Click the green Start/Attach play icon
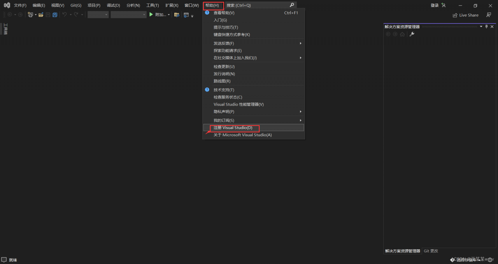This screenshot has height=264, width=498. [151, 15]
